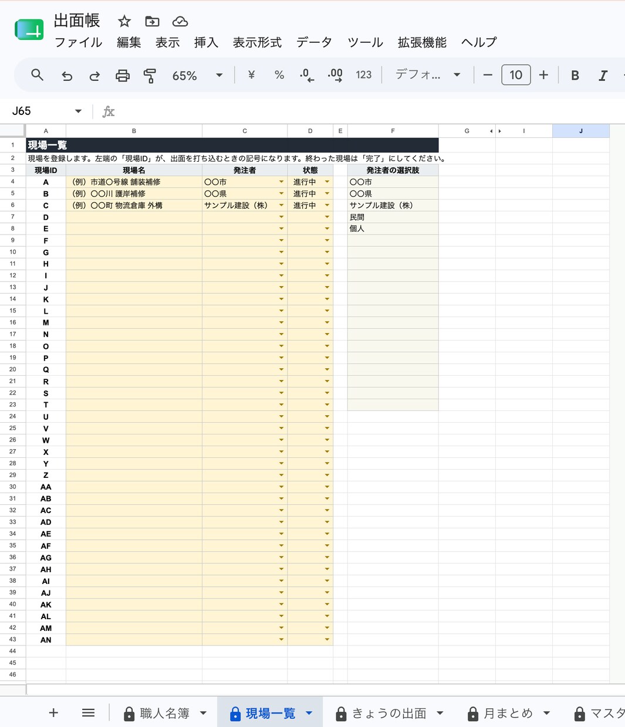Screen dimensions: 625x727
Task: Open 状態 dropdown in row D
Action: 327,218
